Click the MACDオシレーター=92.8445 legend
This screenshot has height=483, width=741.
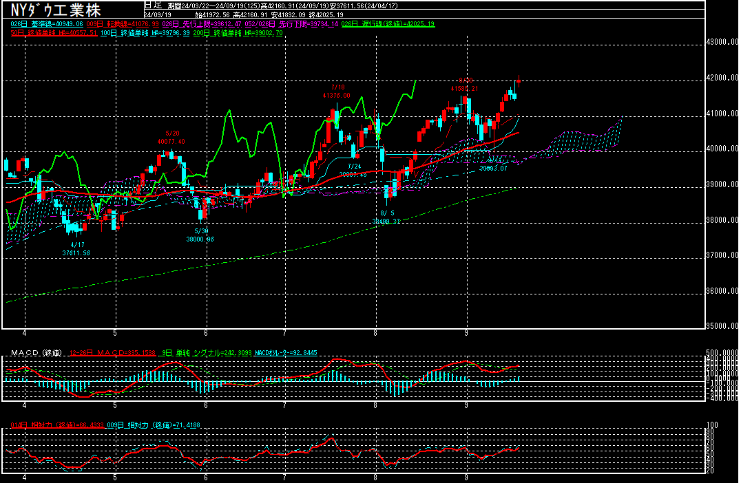(286, 353)
